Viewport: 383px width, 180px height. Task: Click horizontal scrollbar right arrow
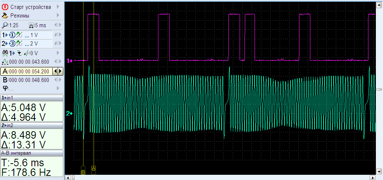[x=372, y=177]
